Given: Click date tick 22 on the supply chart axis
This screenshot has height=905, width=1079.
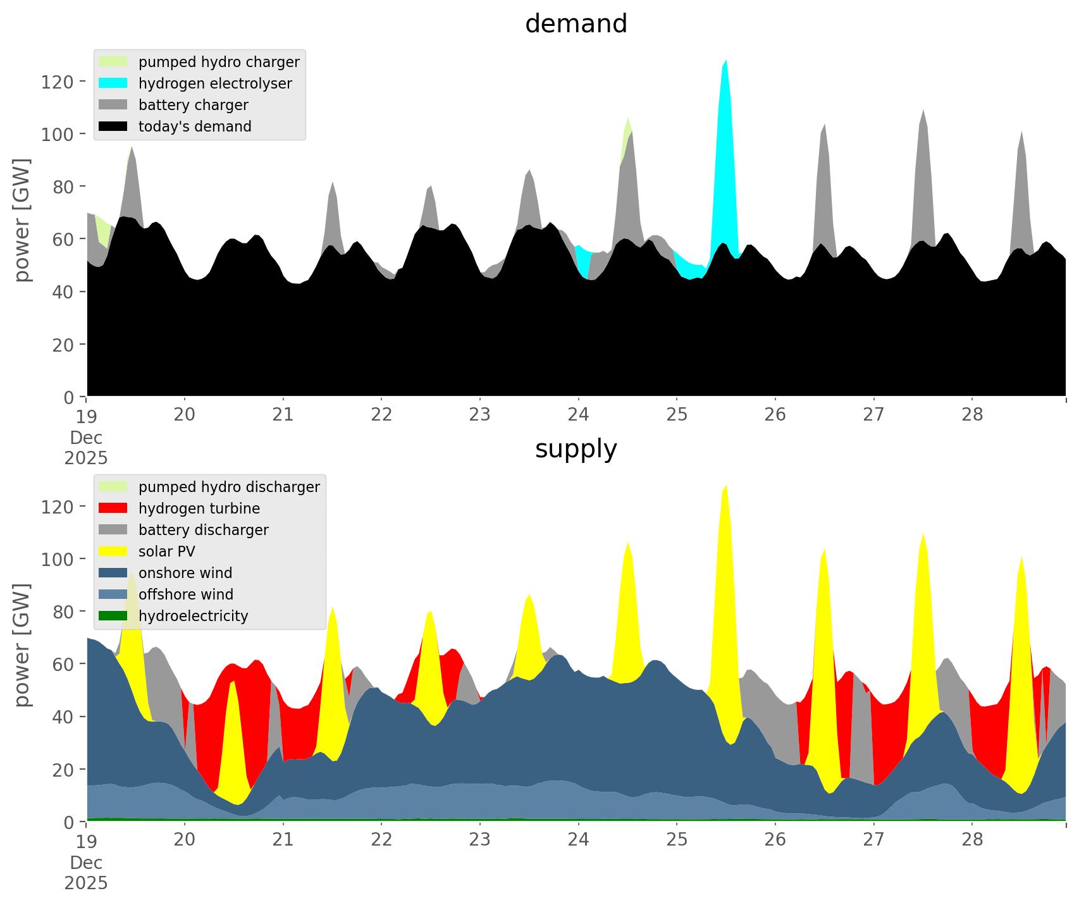Looking at the screenshot, I should coord(381,840).
